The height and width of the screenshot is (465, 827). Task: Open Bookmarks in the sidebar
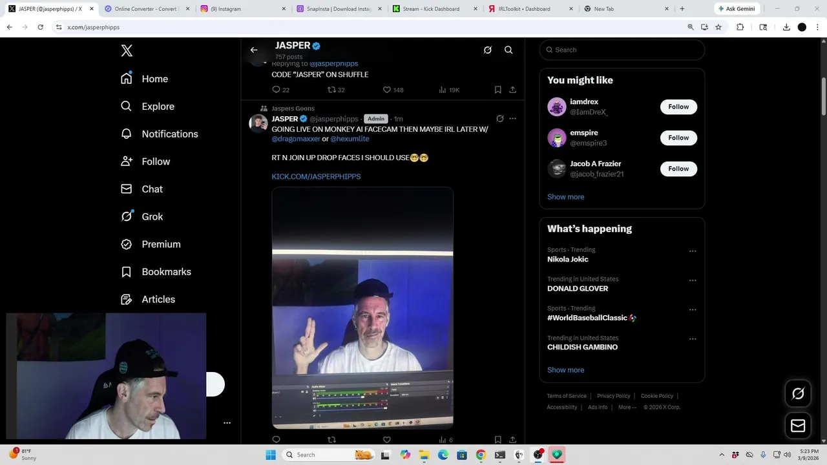coord(156,272)
